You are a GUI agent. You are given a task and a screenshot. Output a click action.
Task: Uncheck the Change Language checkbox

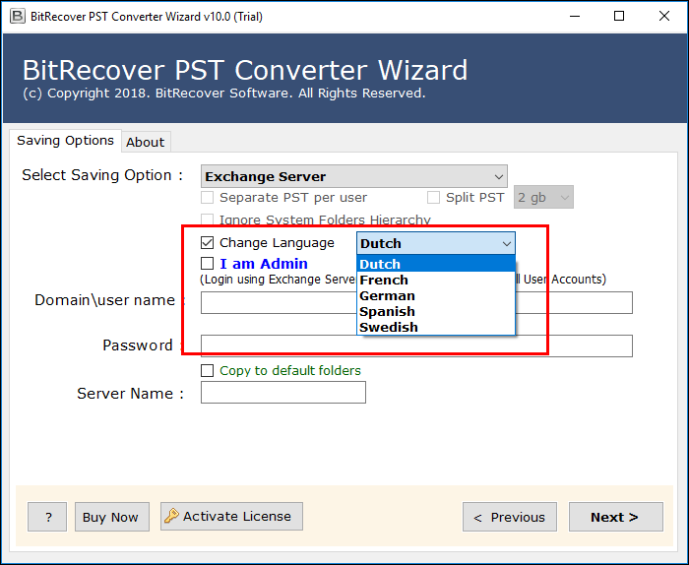click(x=208, y=243)
